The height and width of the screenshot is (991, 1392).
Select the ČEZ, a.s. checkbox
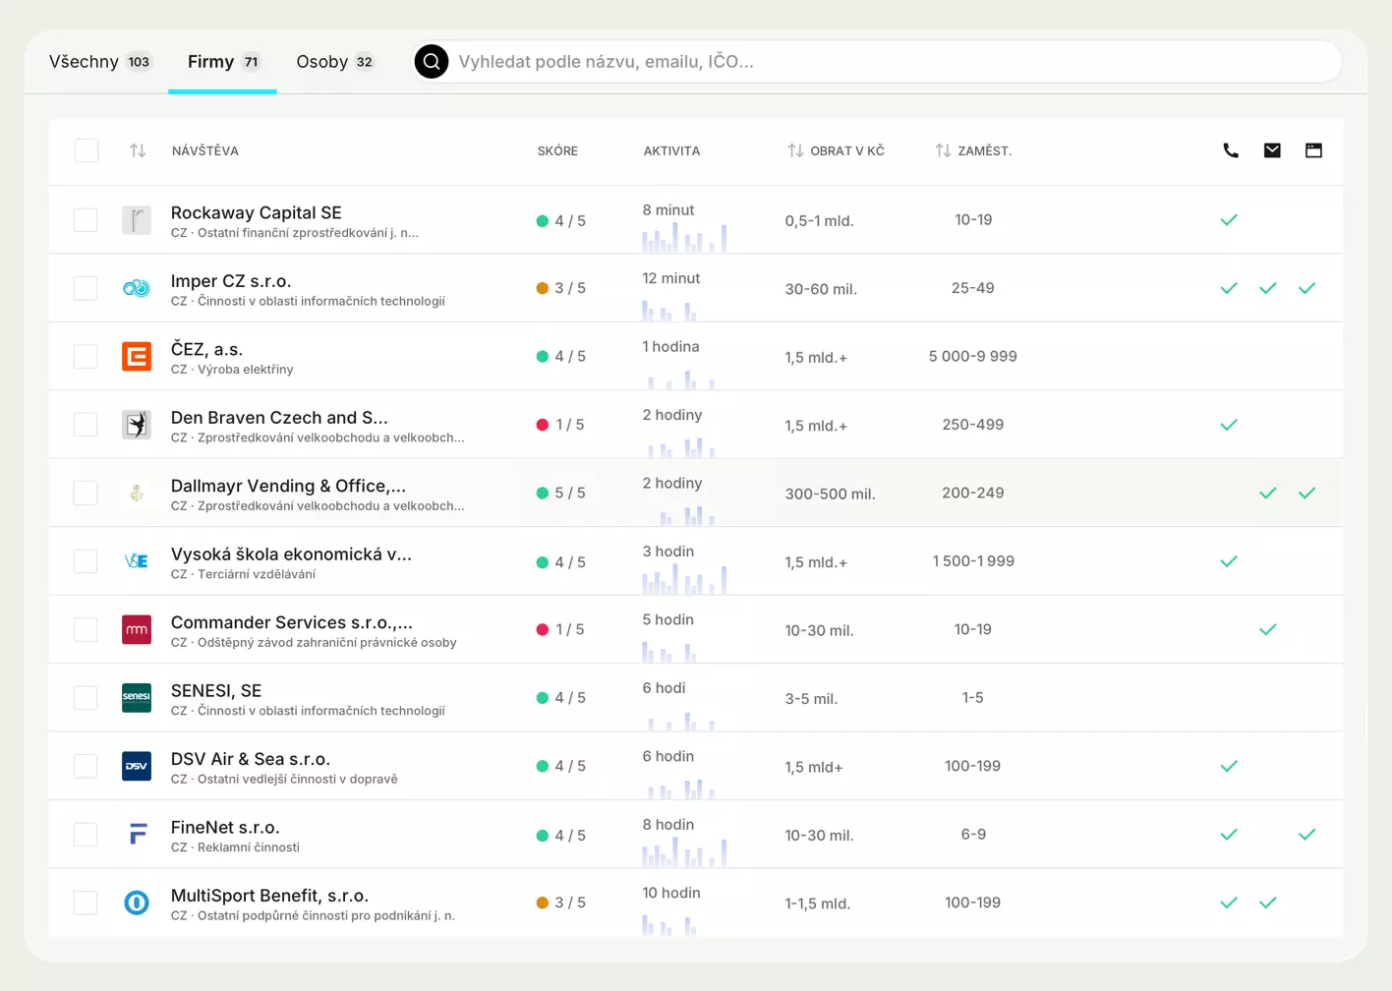click(x=87, y=356)
